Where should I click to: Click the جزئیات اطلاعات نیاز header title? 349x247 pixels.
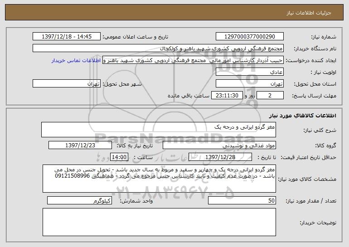click(x=309, y=13)
